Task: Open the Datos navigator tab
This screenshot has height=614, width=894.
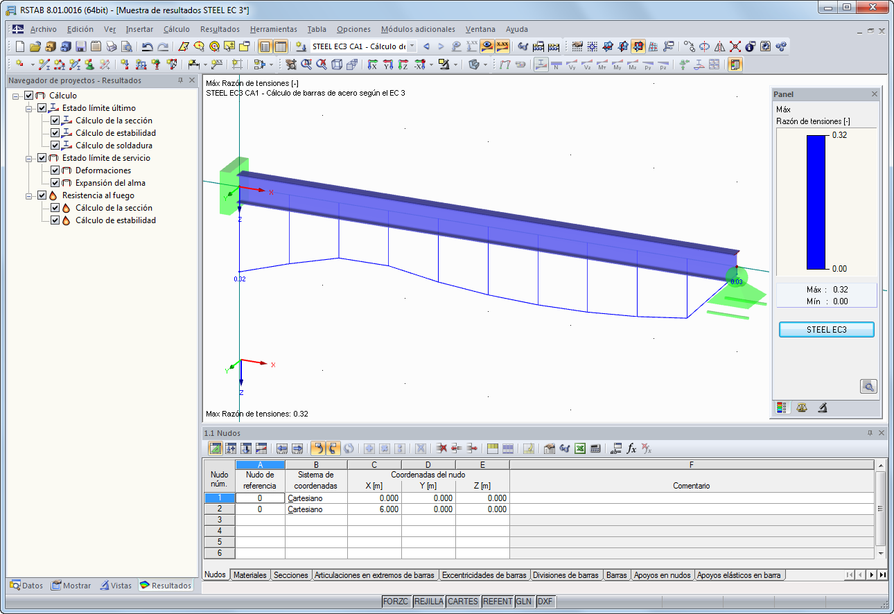Action: point(27,586)
